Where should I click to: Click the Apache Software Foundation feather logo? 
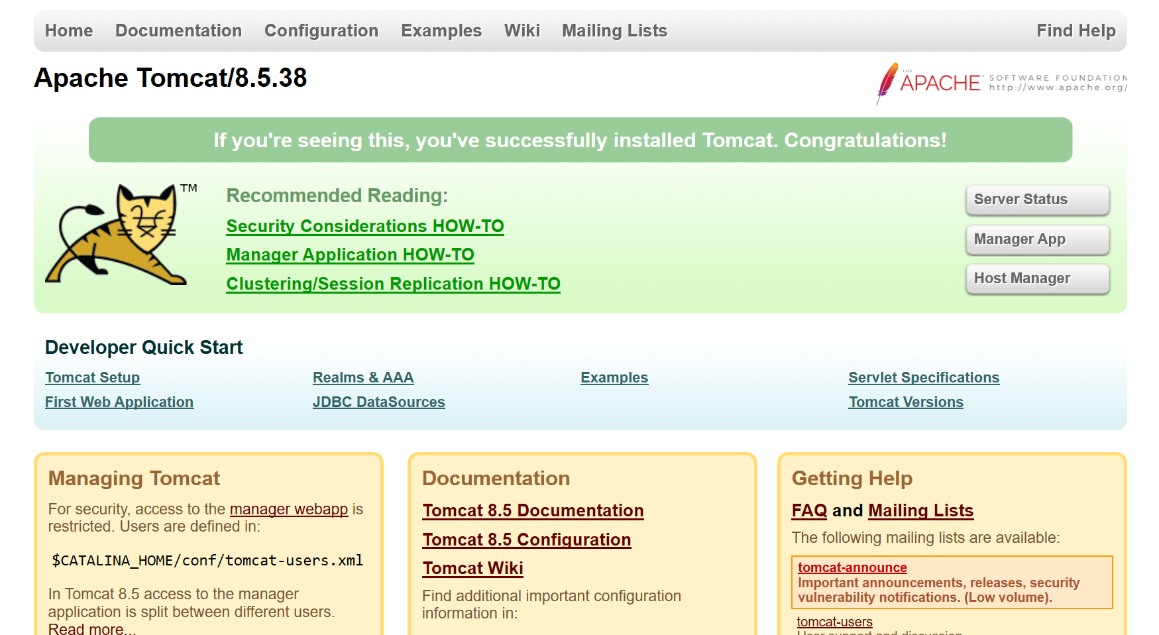point(1001,84)
